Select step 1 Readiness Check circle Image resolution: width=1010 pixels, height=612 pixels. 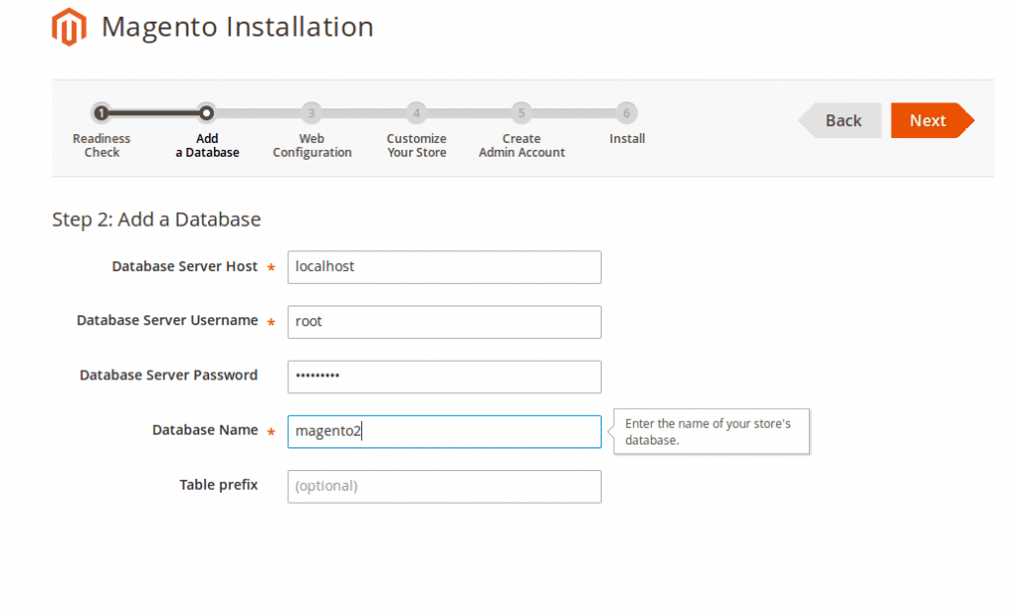coord(102,113)
